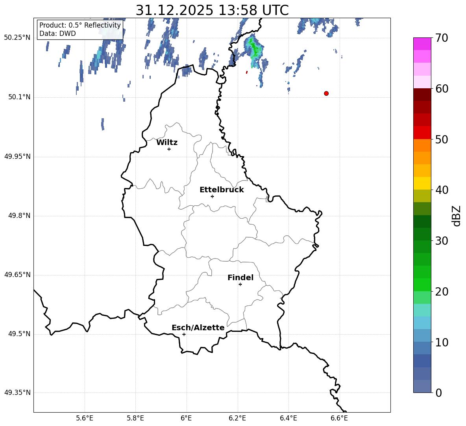Click the red circle marker on the map

coord(326,93)
